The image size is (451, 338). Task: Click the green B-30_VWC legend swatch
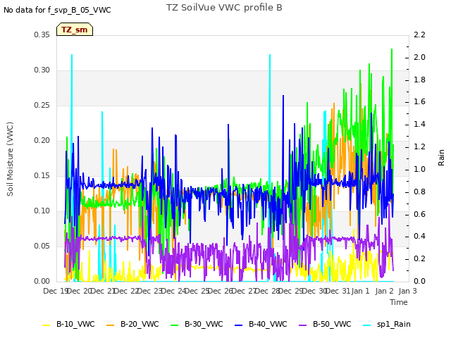coord(175,325)
